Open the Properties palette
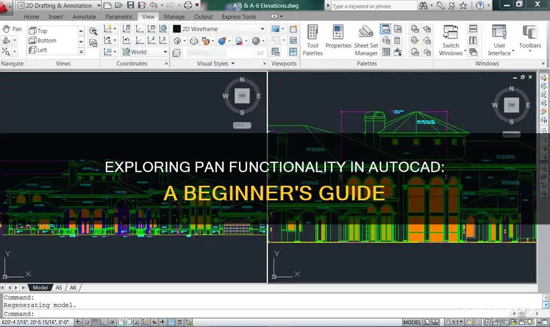The image size is (550, 327). coord(338,37)
